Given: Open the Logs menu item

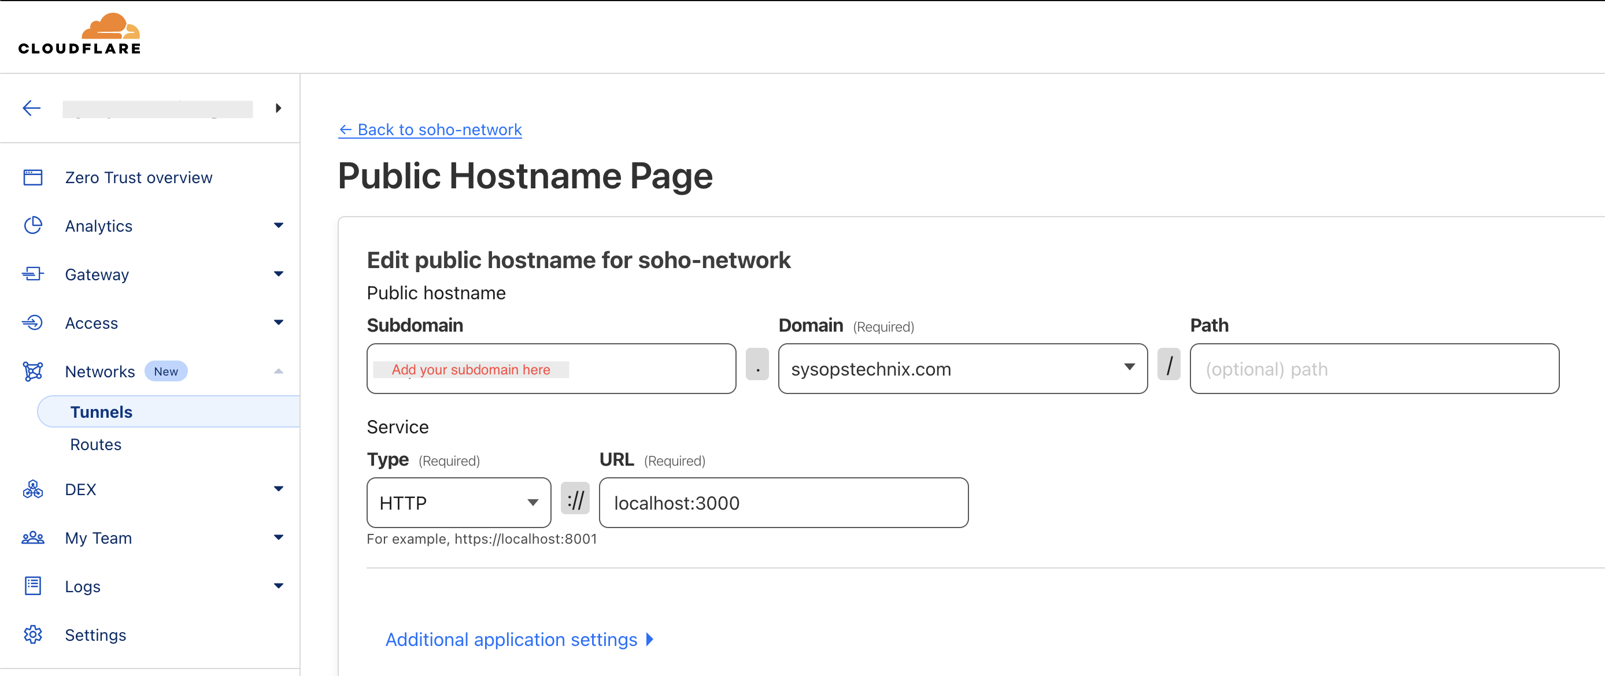Looking at the screenshot, I should 82,586.
